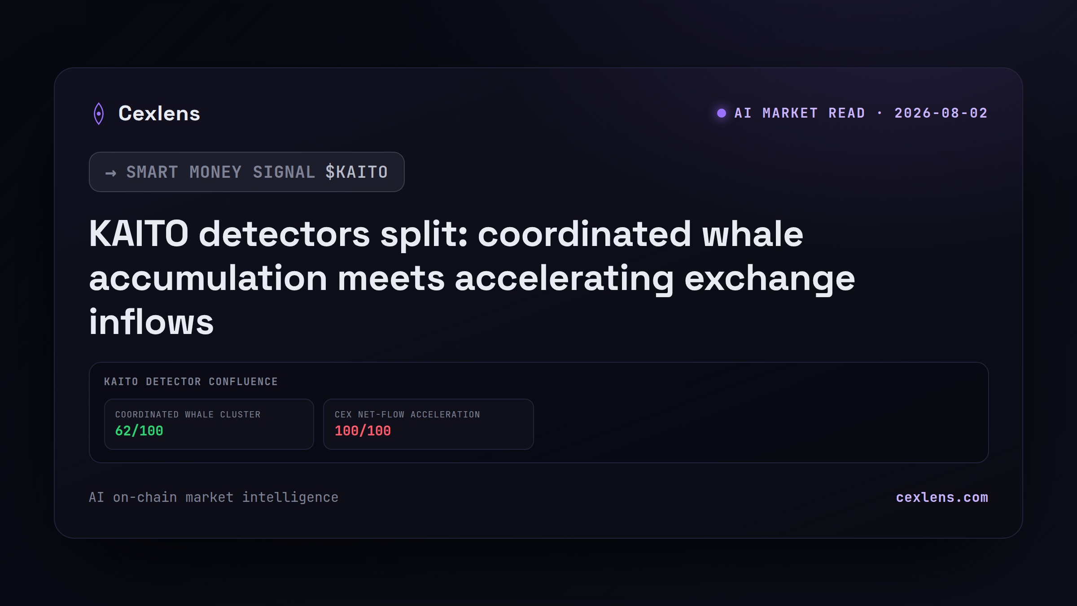Open the SMART MONEY SIGNAL badge
This screenshot has height=606, width=1077.
tap(247, 172)
